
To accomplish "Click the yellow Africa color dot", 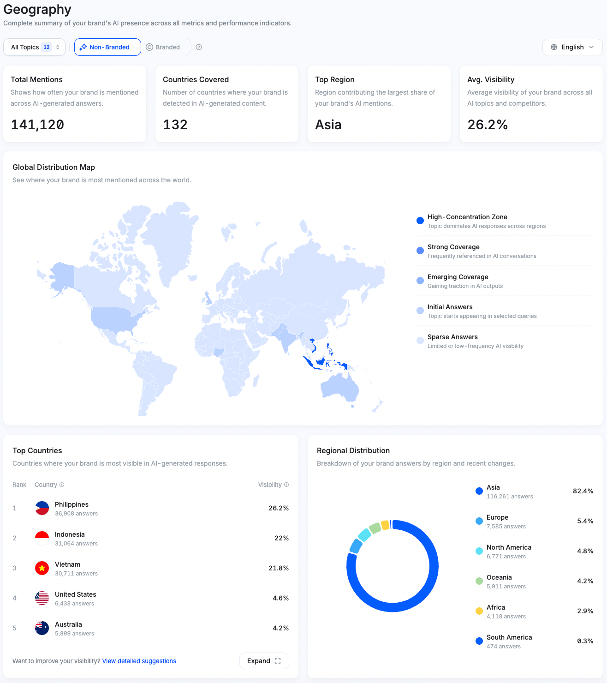I will [479, 611].
